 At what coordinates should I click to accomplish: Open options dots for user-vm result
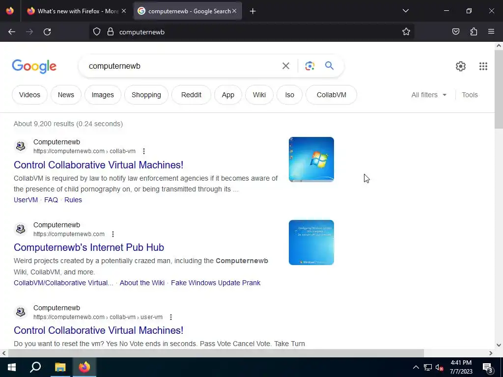tap(171, 317)
